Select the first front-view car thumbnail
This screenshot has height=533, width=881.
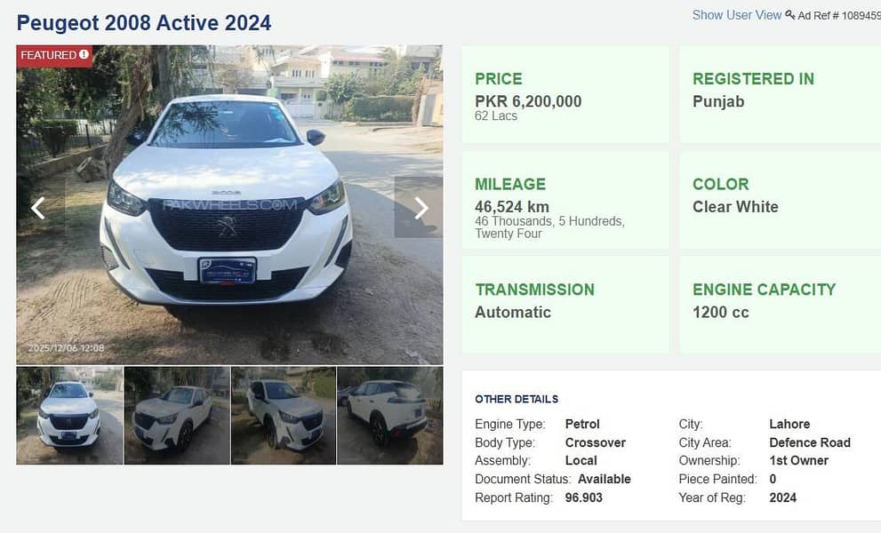[69, 415]
